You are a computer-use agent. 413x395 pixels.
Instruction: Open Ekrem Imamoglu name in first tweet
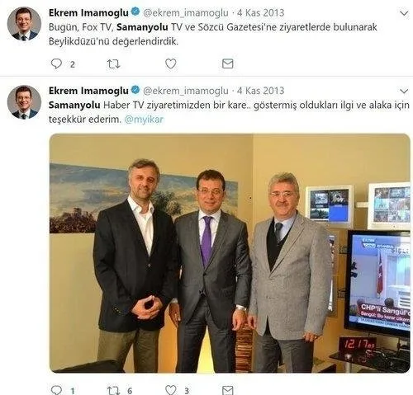(x=88, y=12)
